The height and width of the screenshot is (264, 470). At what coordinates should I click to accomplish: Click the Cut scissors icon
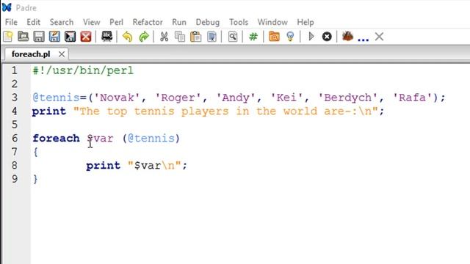click(164, 37)
